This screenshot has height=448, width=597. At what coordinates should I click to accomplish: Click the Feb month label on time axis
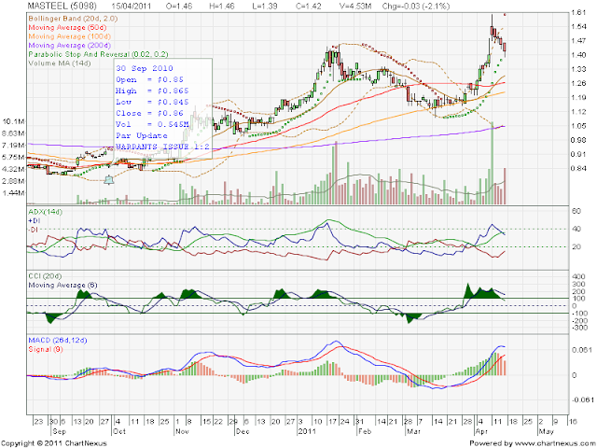pyautogui.click(x=365, y=431)
